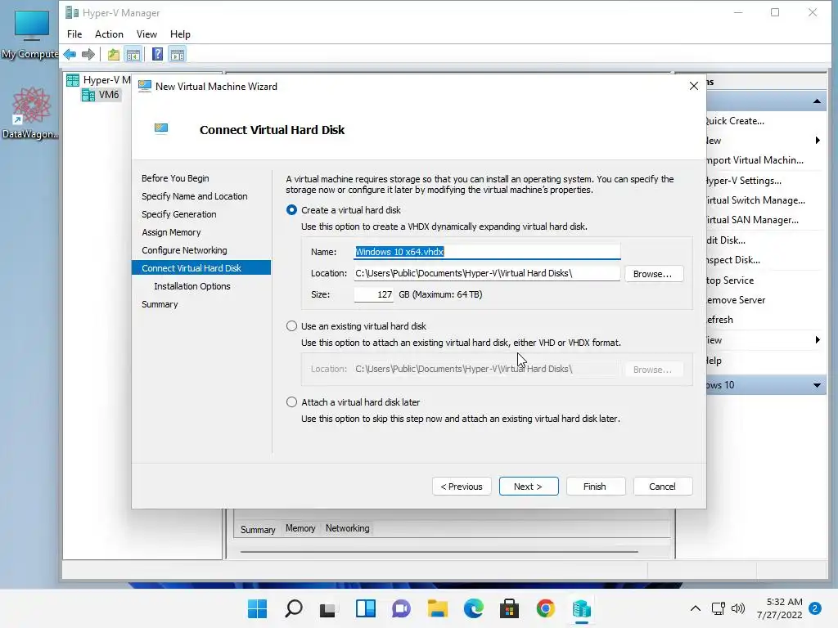Screen dimensions: 838x628
Task: Go to wizard Summary step
Action: click(160, 304)
